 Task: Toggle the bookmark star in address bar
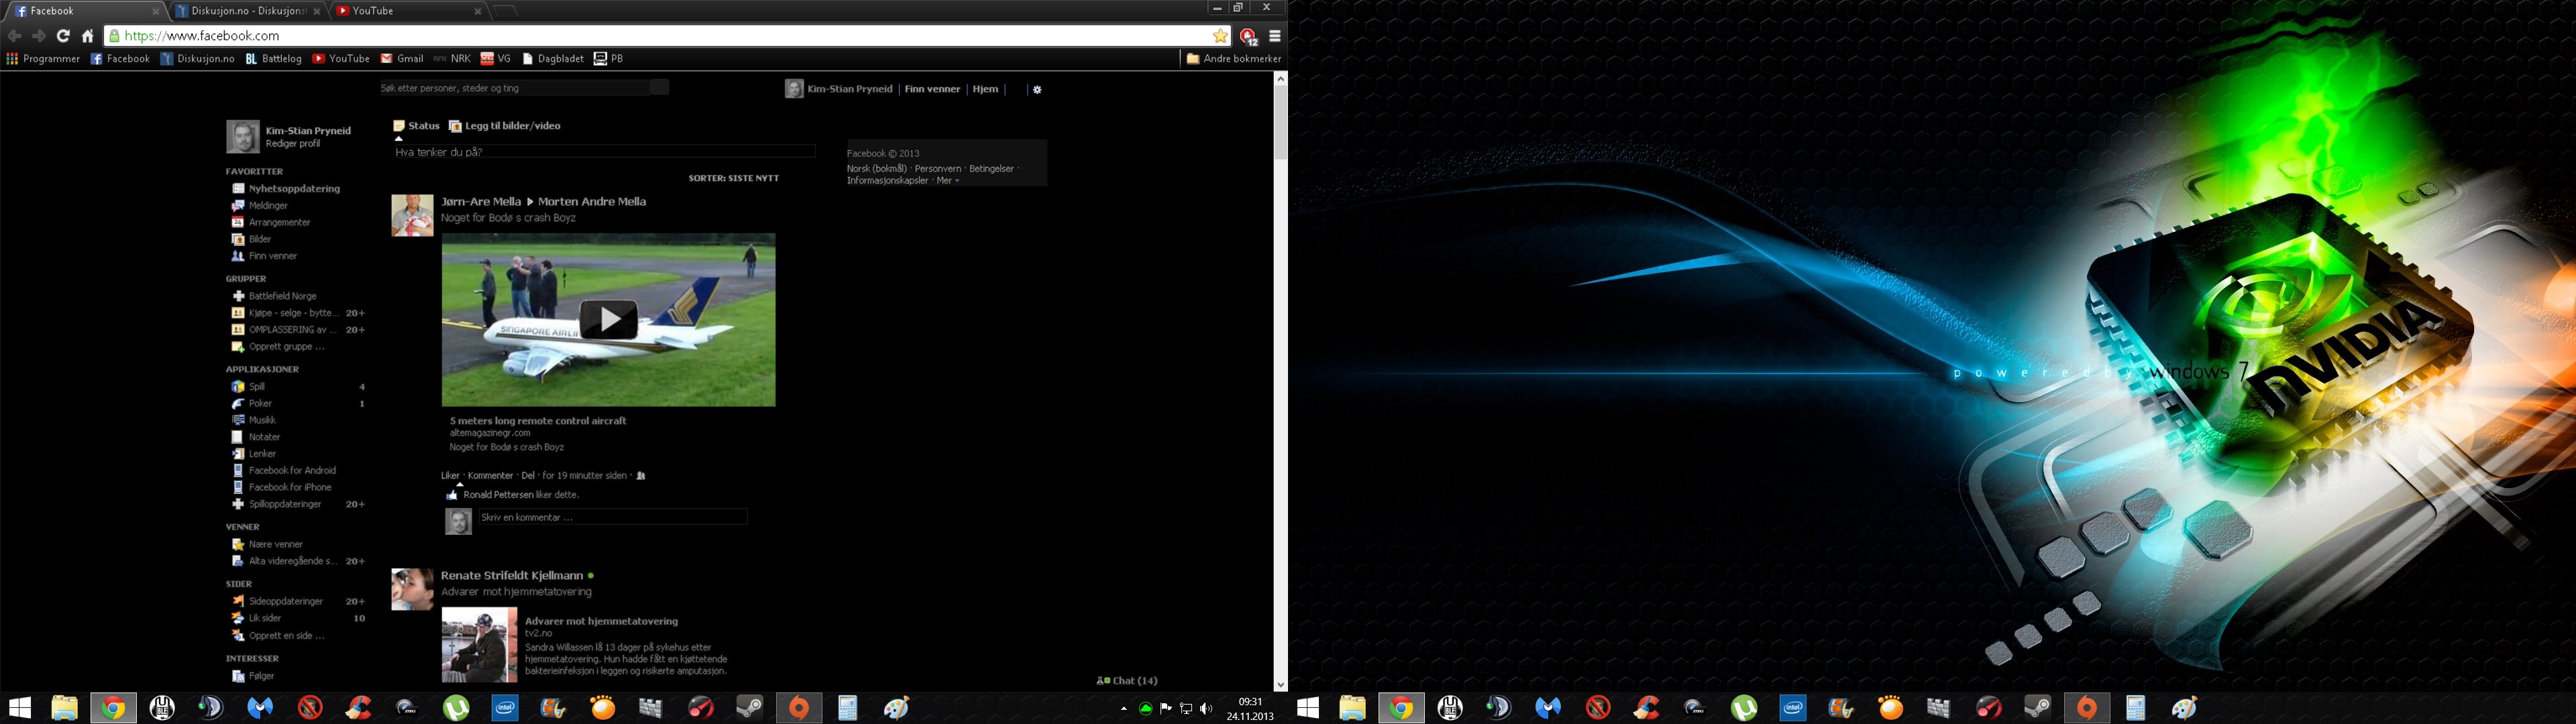(x=1220, y=36)
